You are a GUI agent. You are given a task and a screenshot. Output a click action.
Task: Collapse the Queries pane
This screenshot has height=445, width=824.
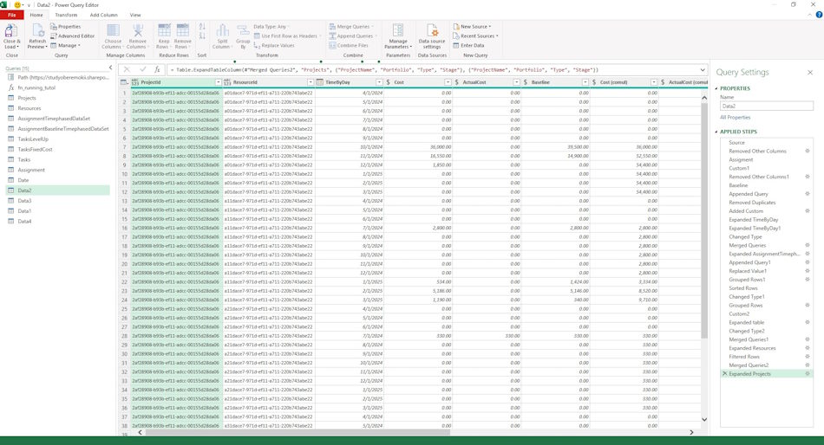[110, 68]
